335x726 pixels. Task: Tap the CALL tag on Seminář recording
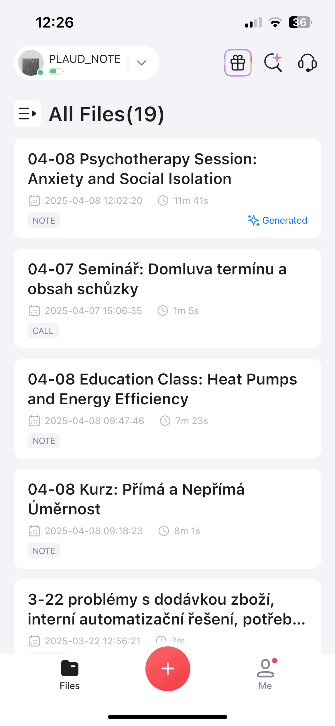(x=43, y=331)
